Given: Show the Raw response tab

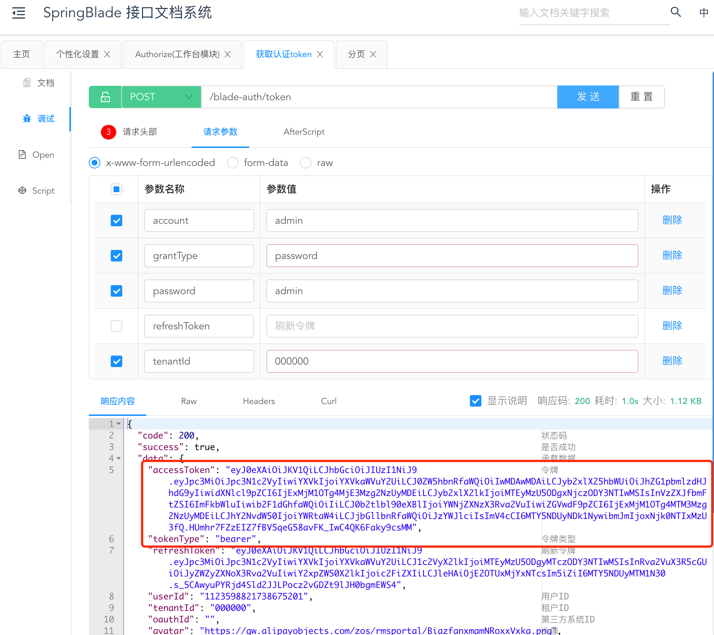Looking at the screenshot, I should (189, 401).
